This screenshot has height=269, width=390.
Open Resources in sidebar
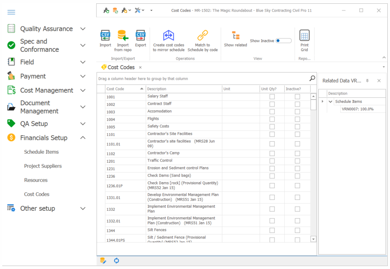point(36,180)
